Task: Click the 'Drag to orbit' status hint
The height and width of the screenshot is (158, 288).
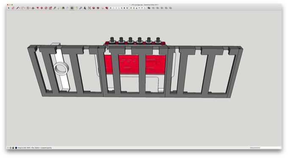Action: (x=35, y=148)
